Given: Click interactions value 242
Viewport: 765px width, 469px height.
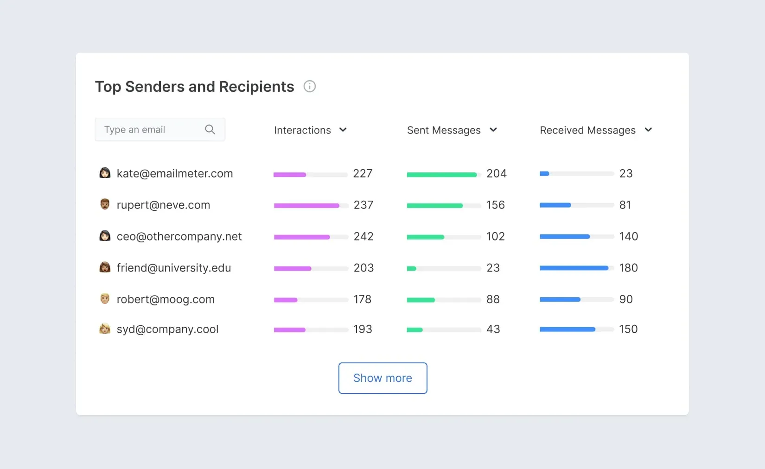Looking at the screenshot, I should click(x=363, y=236).
